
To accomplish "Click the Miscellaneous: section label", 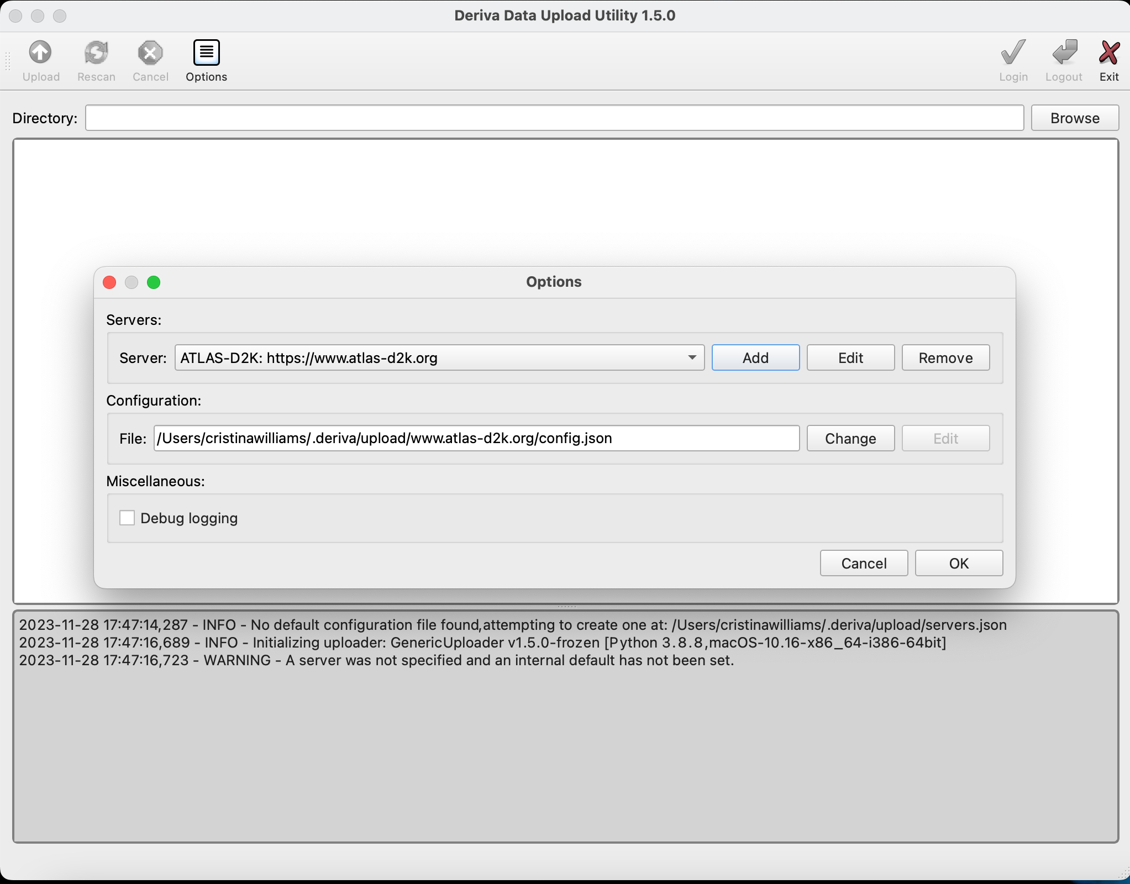I will pos(155,481).
